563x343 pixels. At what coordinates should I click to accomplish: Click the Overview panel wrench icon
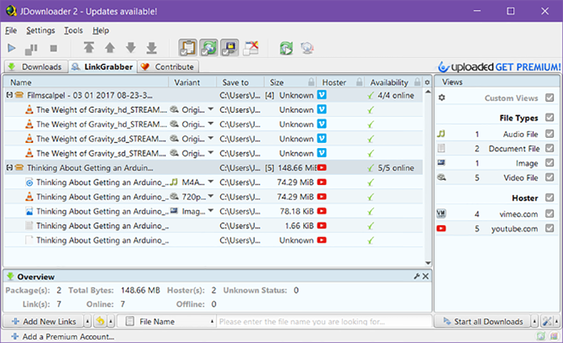point(416,276)
